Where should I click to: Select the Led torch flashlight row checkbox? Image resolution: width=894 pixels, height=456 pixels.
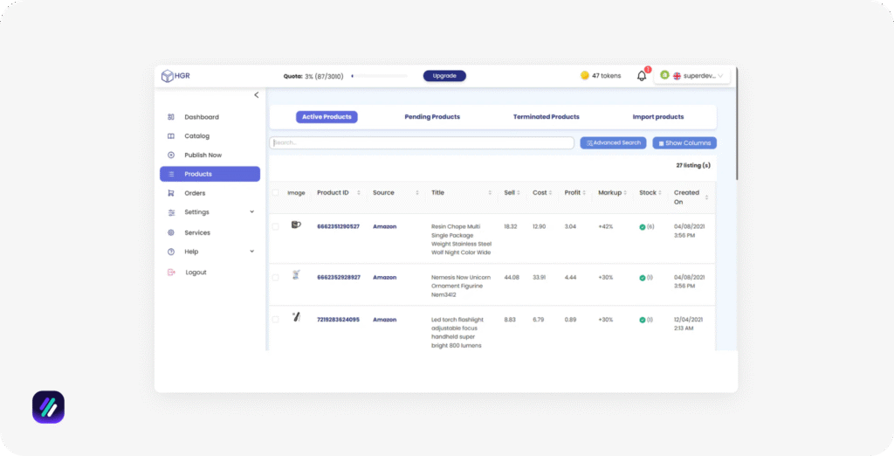pos(276,320)
